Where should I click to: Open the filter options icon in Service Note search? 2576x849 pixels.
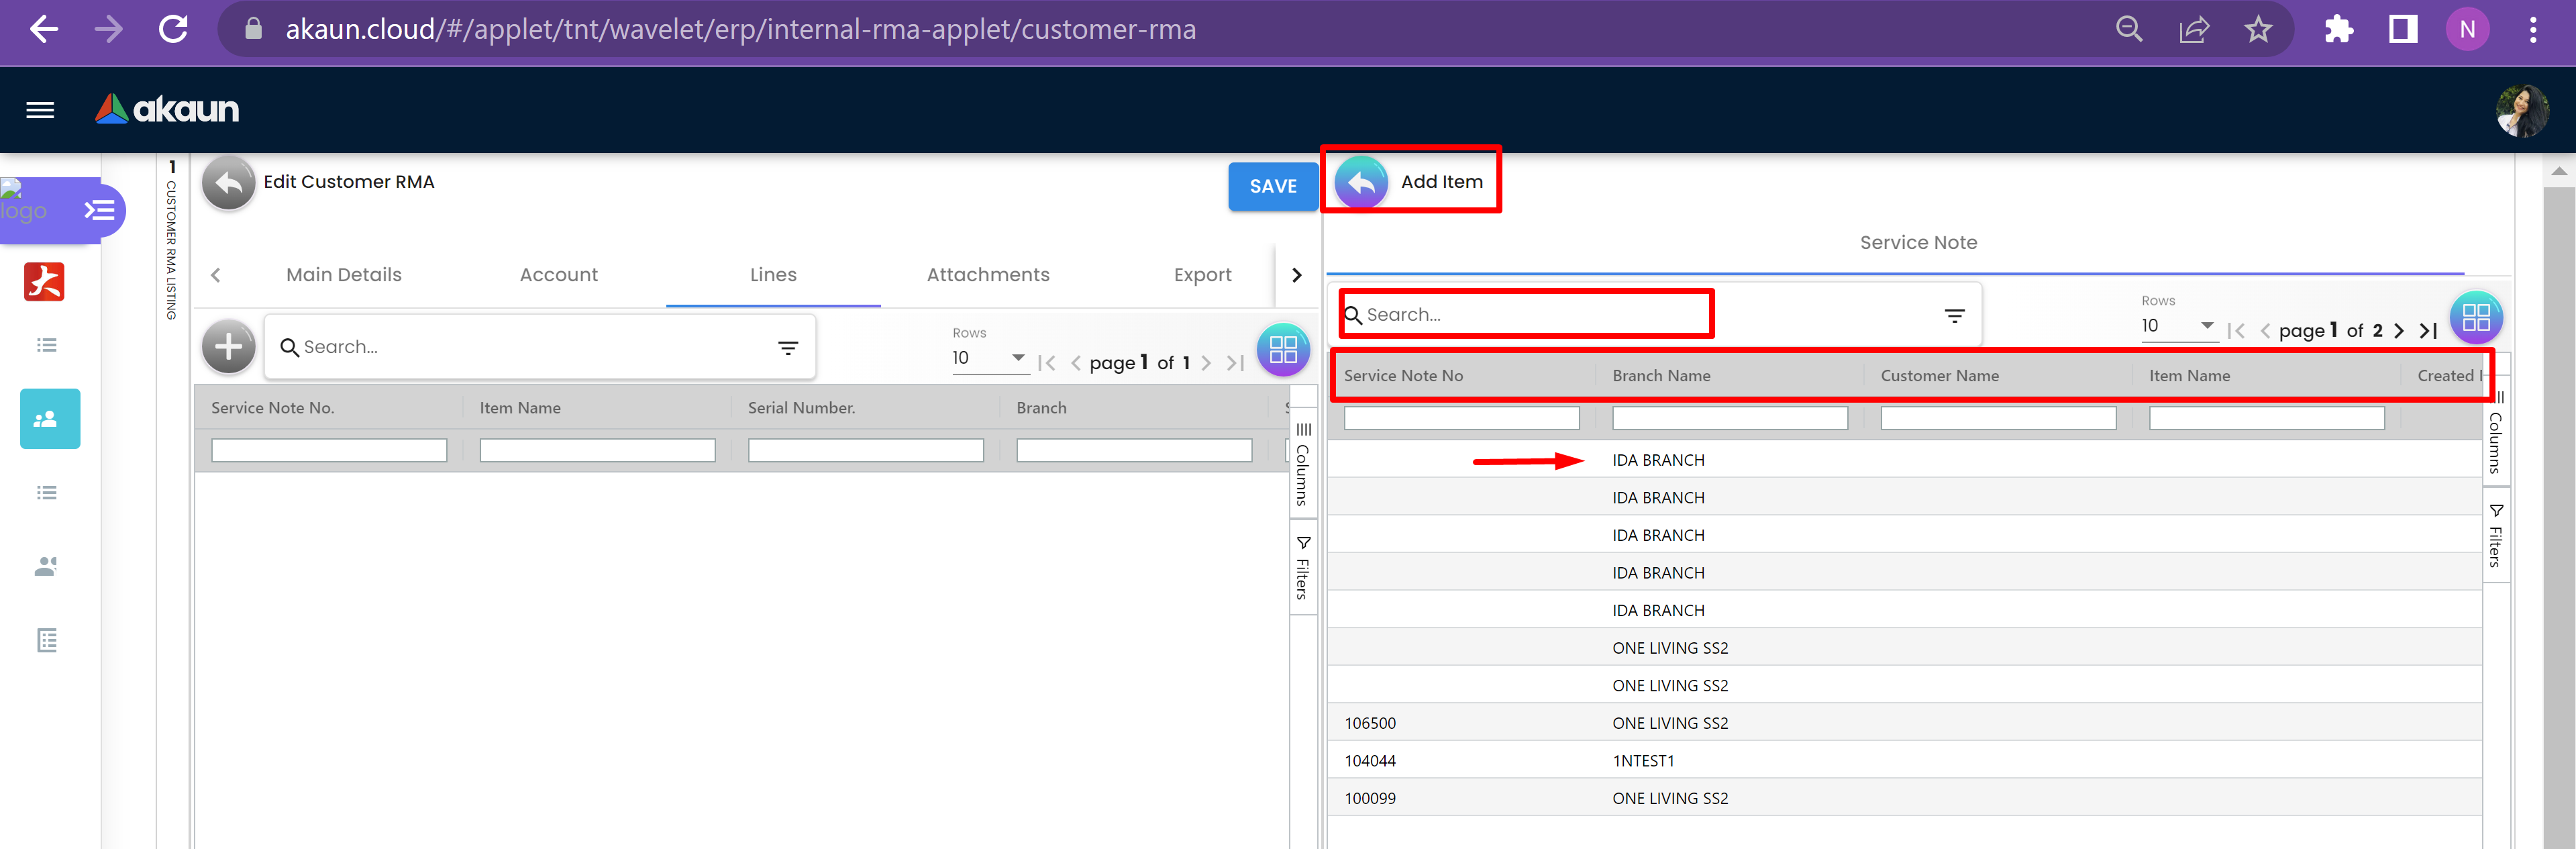(1954, 316)
